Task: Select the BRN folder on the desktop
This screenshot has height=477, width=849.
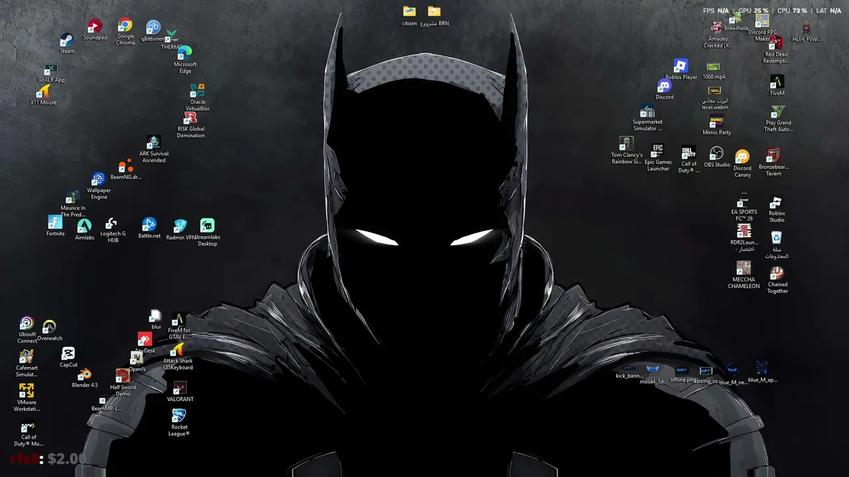Action: pyautogui.click(x=434, y=15)
